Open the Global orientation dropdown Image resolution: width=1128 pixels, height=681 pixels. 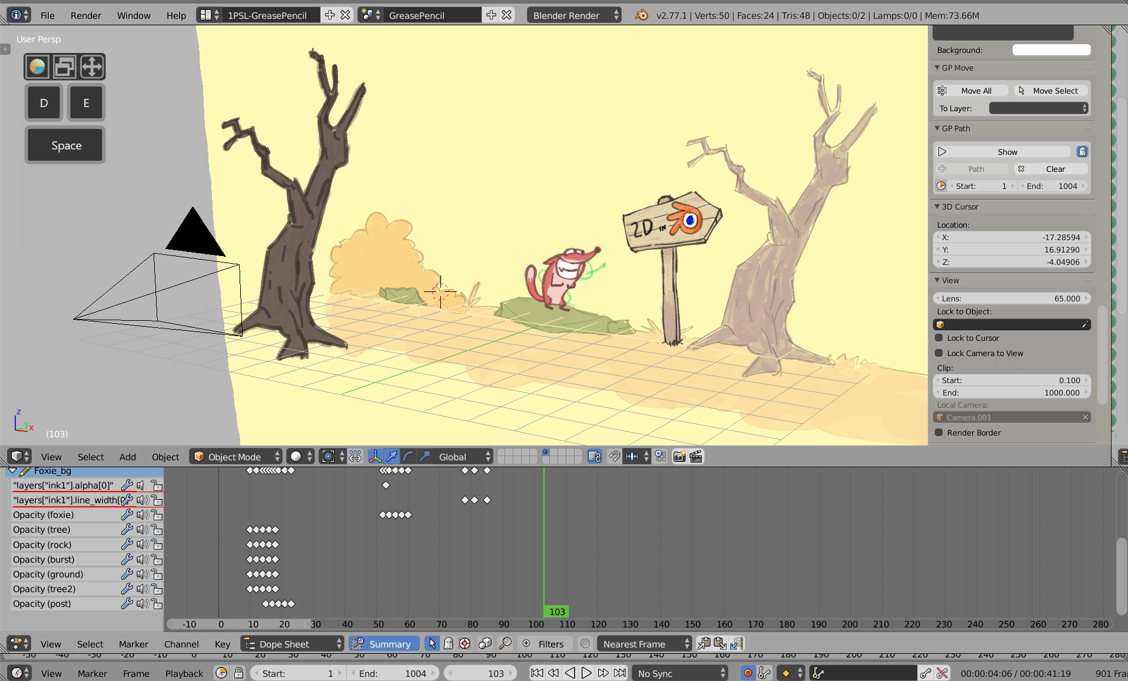(x=463, y=457)
